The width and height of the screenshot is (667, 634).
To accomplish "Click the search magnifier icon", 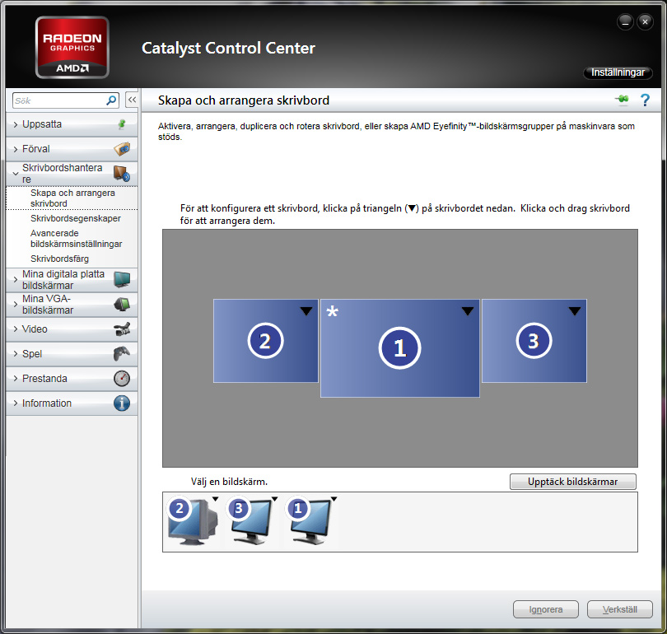I will pos(111,100).
